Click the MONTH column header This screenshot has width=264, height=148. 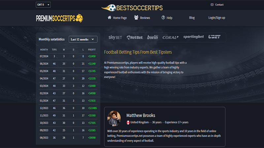(x=44, y=50)
